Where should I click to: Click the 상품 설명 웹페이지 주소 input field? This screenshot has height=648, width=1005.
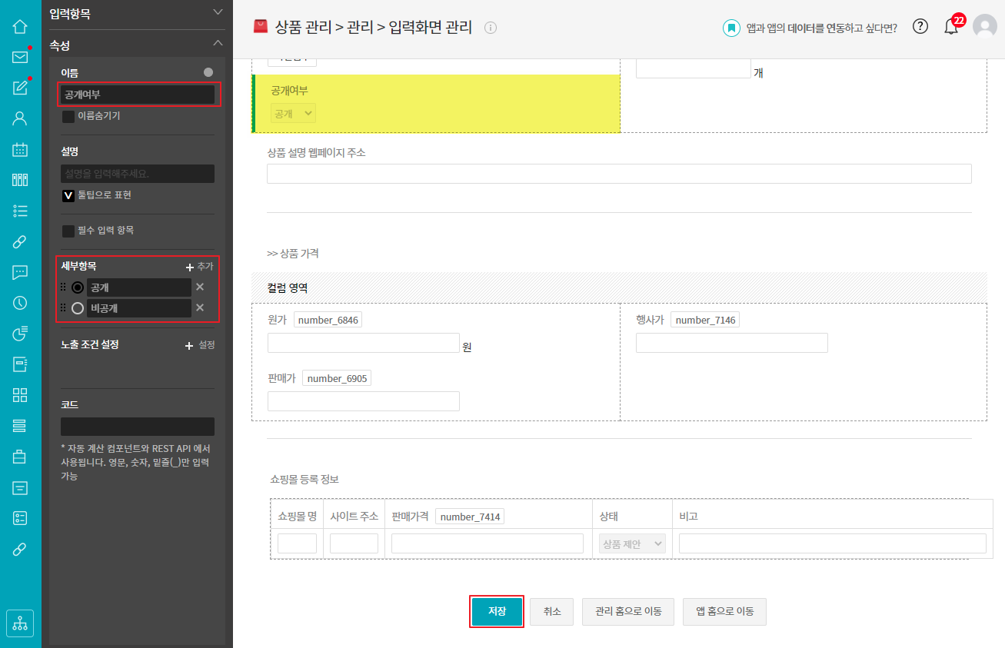619,174
